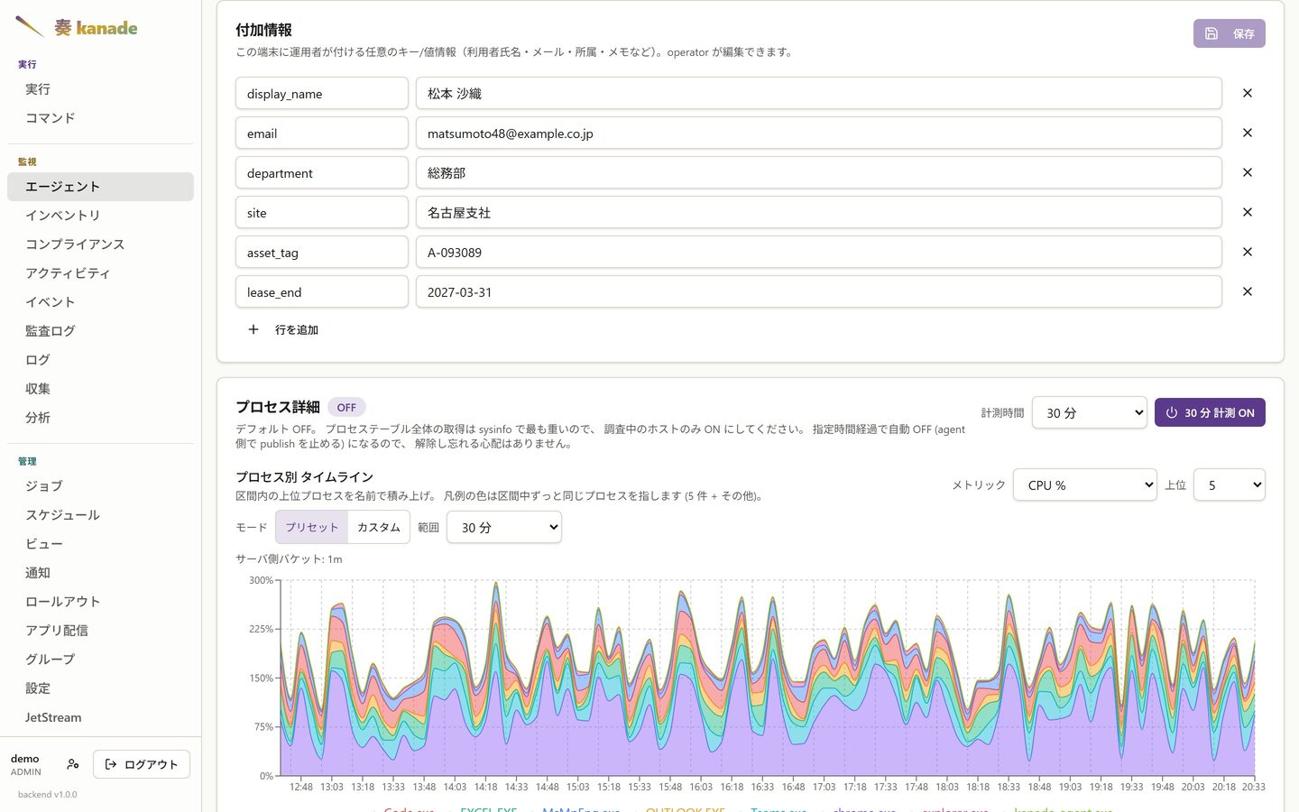Screen dimensions: 1299x812
Task: Open the ジョブ page
Action: [x=100, y=486]
